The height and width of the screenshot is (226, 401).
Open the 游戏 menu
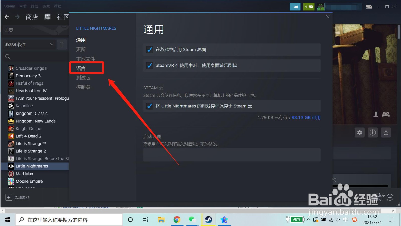(x=46, y=6)
